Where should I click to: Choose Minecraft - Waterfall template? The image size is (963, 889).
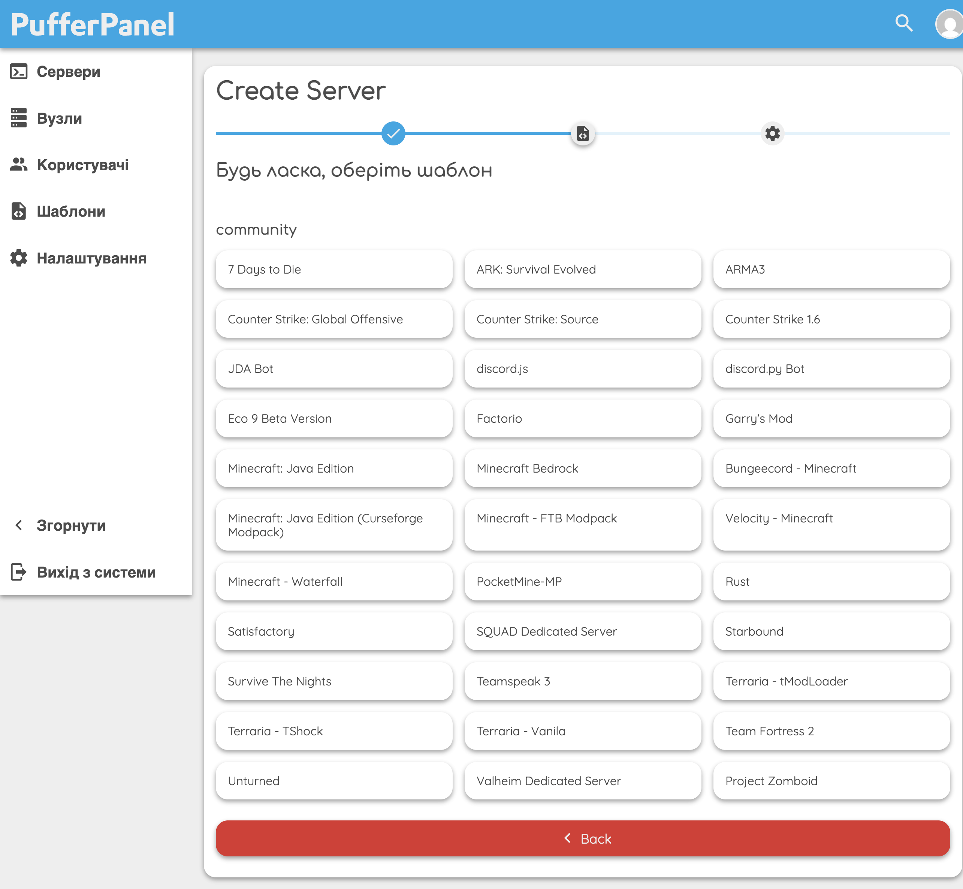(334, 582)
